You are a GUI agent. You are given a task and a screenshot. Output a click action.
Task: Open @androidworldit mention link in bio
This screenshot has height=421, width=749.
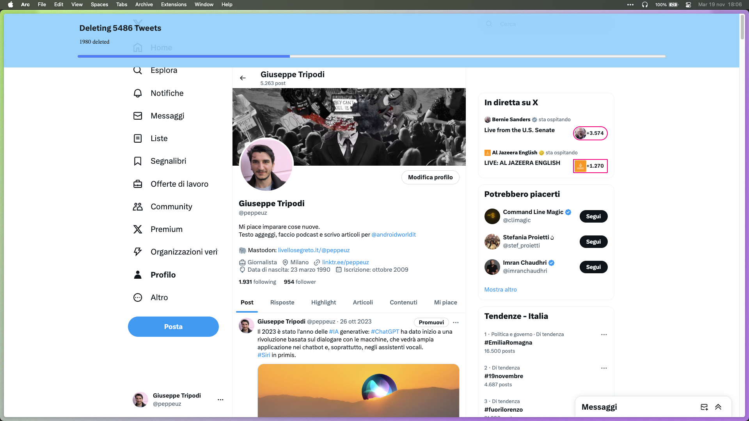click(394, 235)
